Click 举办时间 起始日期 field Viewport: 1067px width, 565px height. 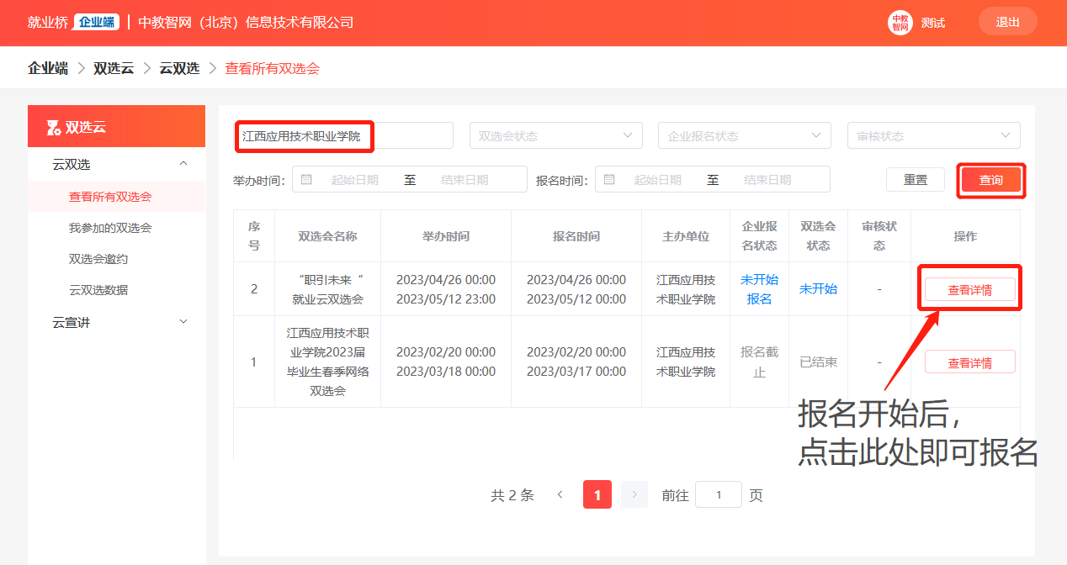tap(354, 180)
